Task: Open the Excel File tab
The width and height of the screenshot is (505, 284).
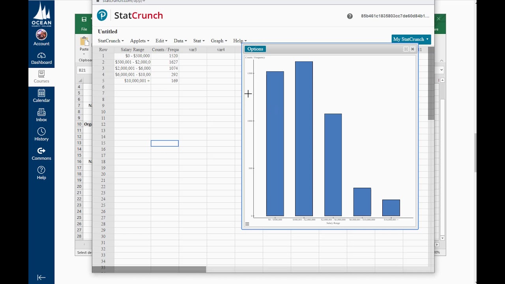Action: [x=84, y=29]
